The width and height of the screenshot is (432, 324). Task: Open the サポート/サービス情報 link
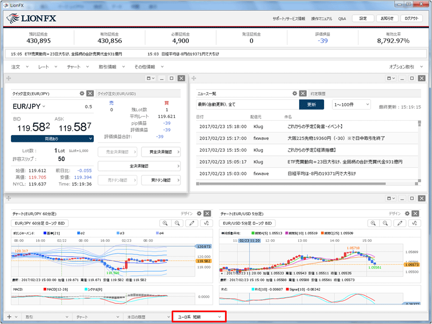[289, 19]
